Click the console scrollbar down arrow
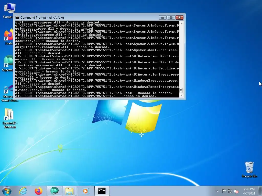Screen dimensions: 262x196 (x=181, y=95)
